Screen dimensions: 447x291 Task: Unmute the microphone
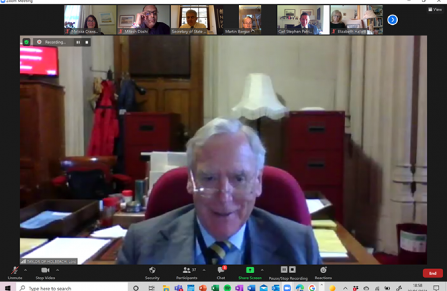click(15, 272)
